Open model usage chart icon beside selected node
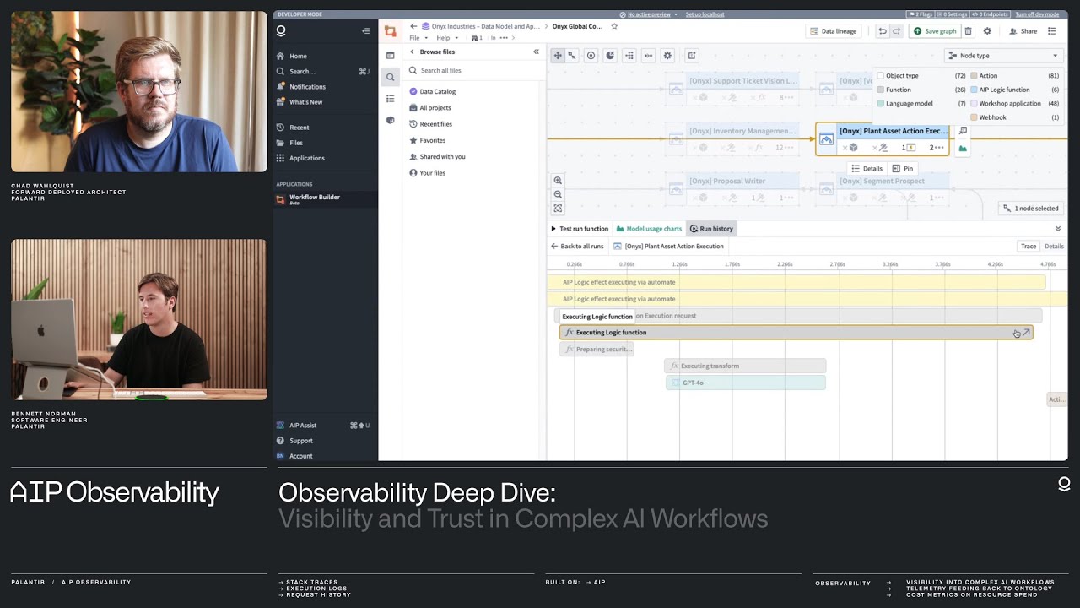The image size is (1080, 608). click(x=963, y=149)
